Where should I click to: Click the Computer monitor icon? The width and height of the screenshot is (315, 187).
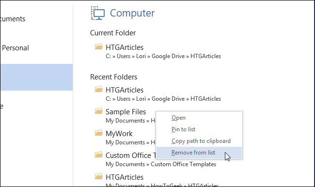pos(98,13)
